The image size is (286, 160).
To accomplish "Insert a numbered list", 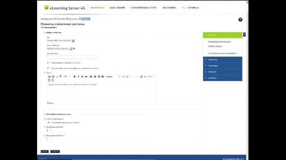I will point(123,76).
